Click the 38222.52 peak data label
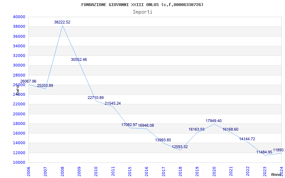The height and width of the screenshot is (178, 285). (62, 22)
